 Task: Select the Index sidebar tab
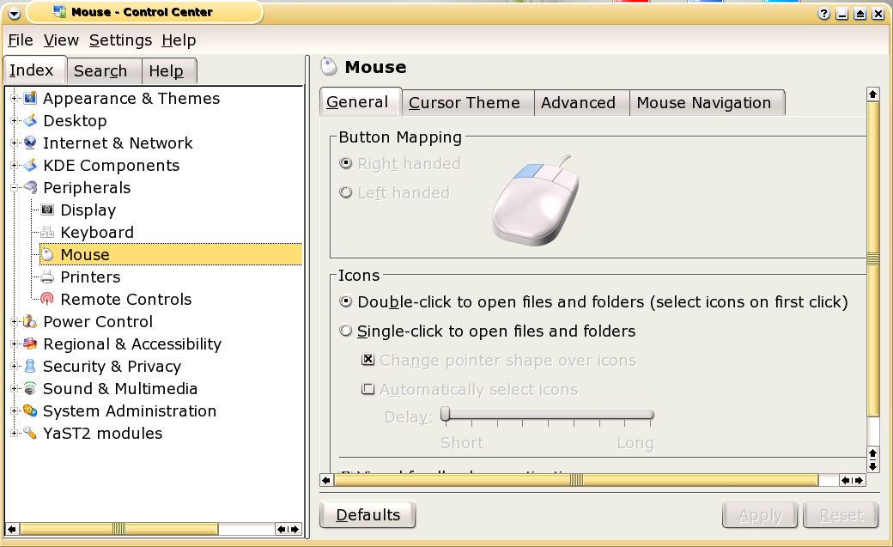coord(35,70)
